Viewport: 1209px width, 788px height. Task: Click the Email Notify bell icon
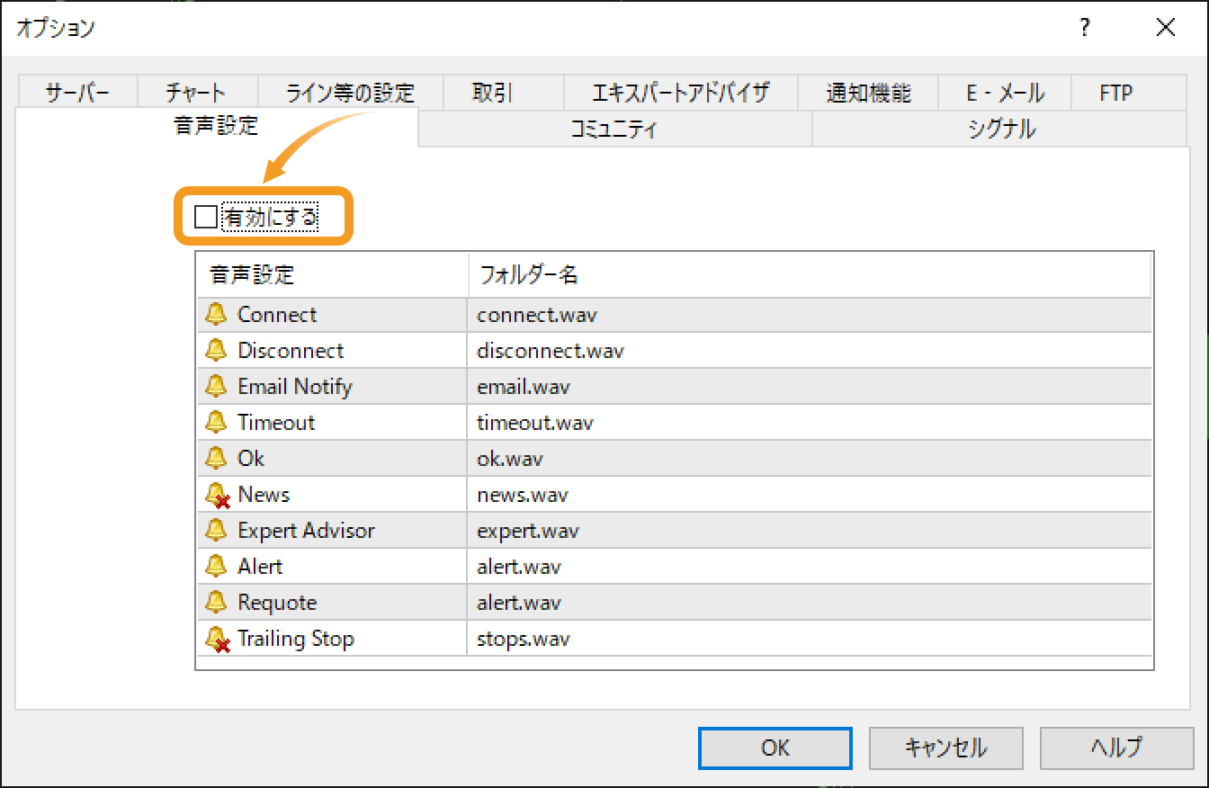[217, 386]
